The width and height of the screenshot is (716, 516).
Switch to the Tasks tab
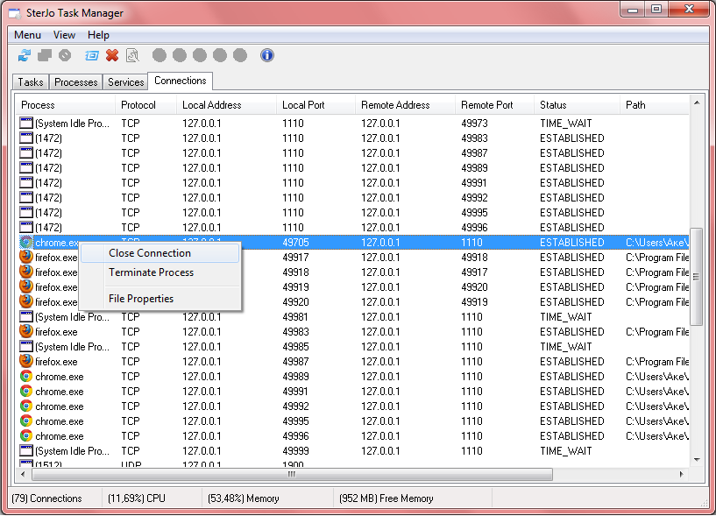click(x=31, y=82)
